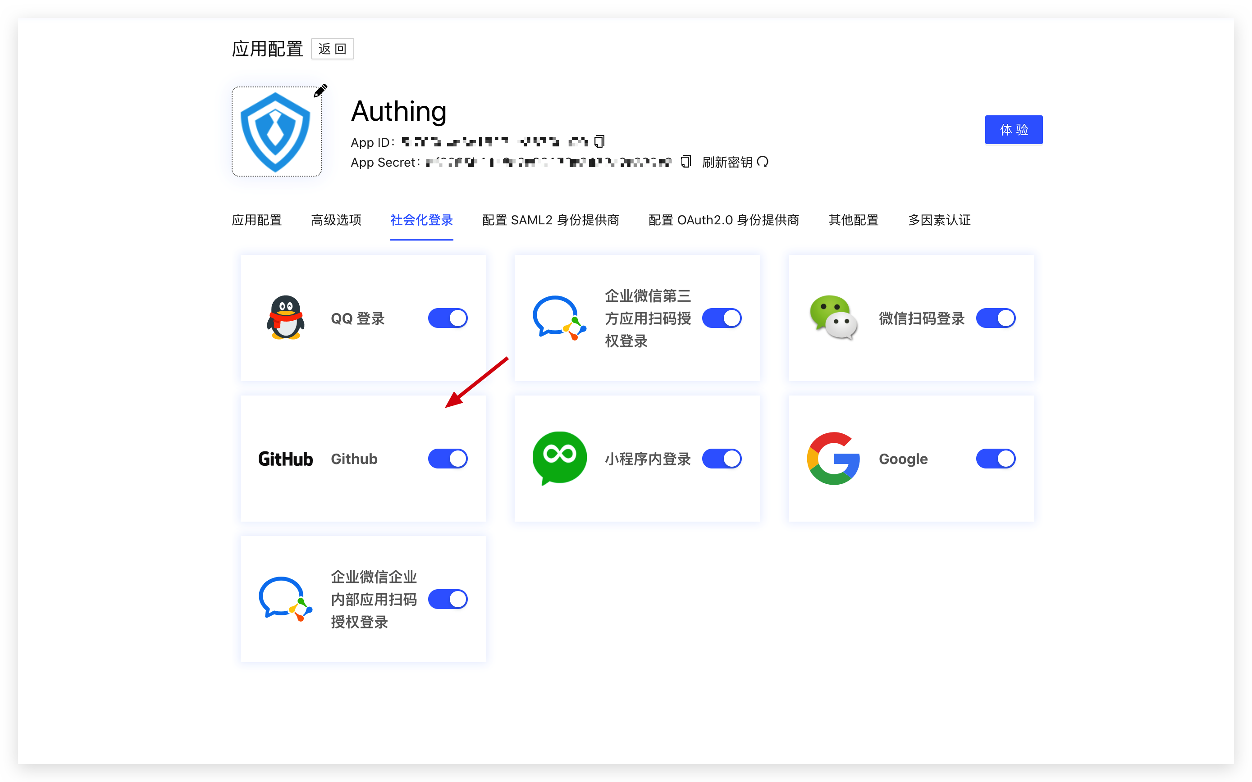The width and height of the screenshot is (1252, 782).
Task: Toggle the QQ 登录 switch
Action: [448, 318]
